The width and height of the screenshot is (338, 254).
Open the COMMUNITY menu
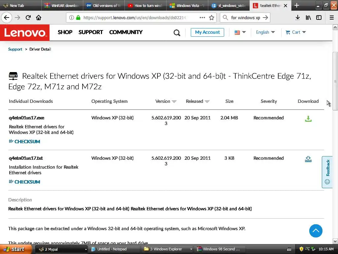click(x=126, y=32)
